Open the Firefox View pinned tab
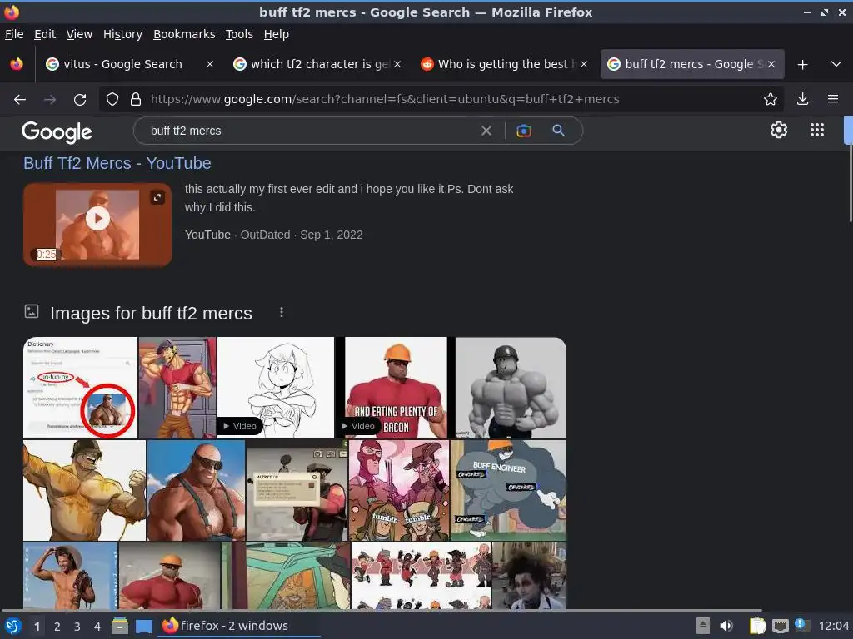 tap(17, 64)
